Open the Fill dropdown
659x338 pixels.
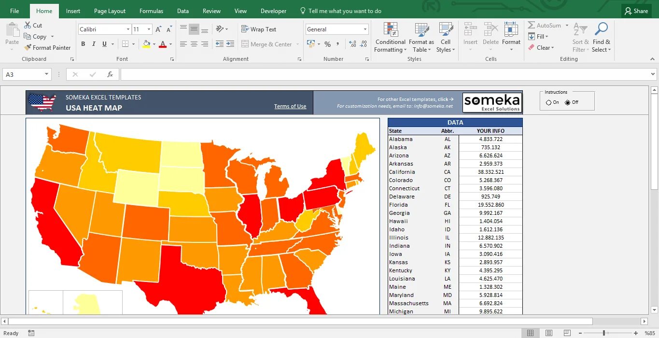pyautogui.click(x=538, y=36)
